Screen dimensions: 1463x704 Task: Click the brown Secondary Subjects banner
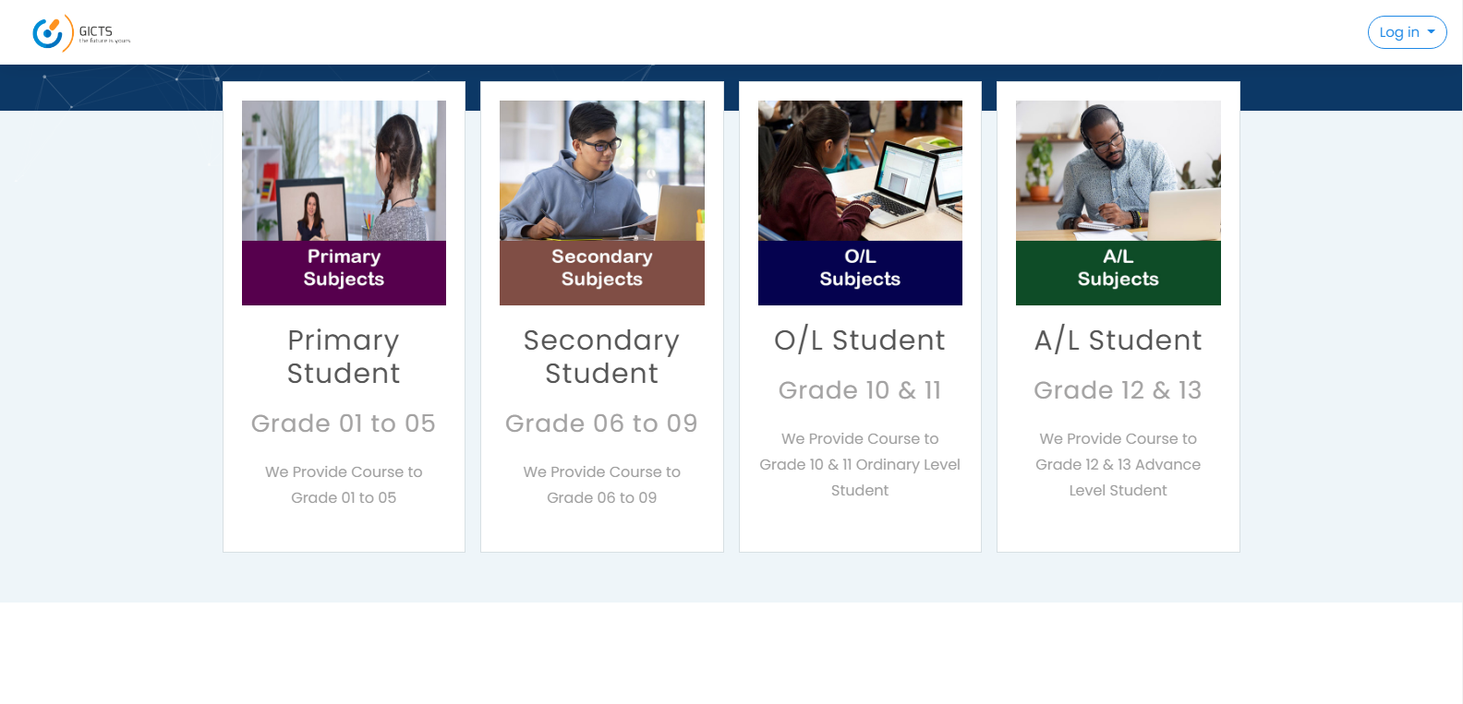[601, 273]
